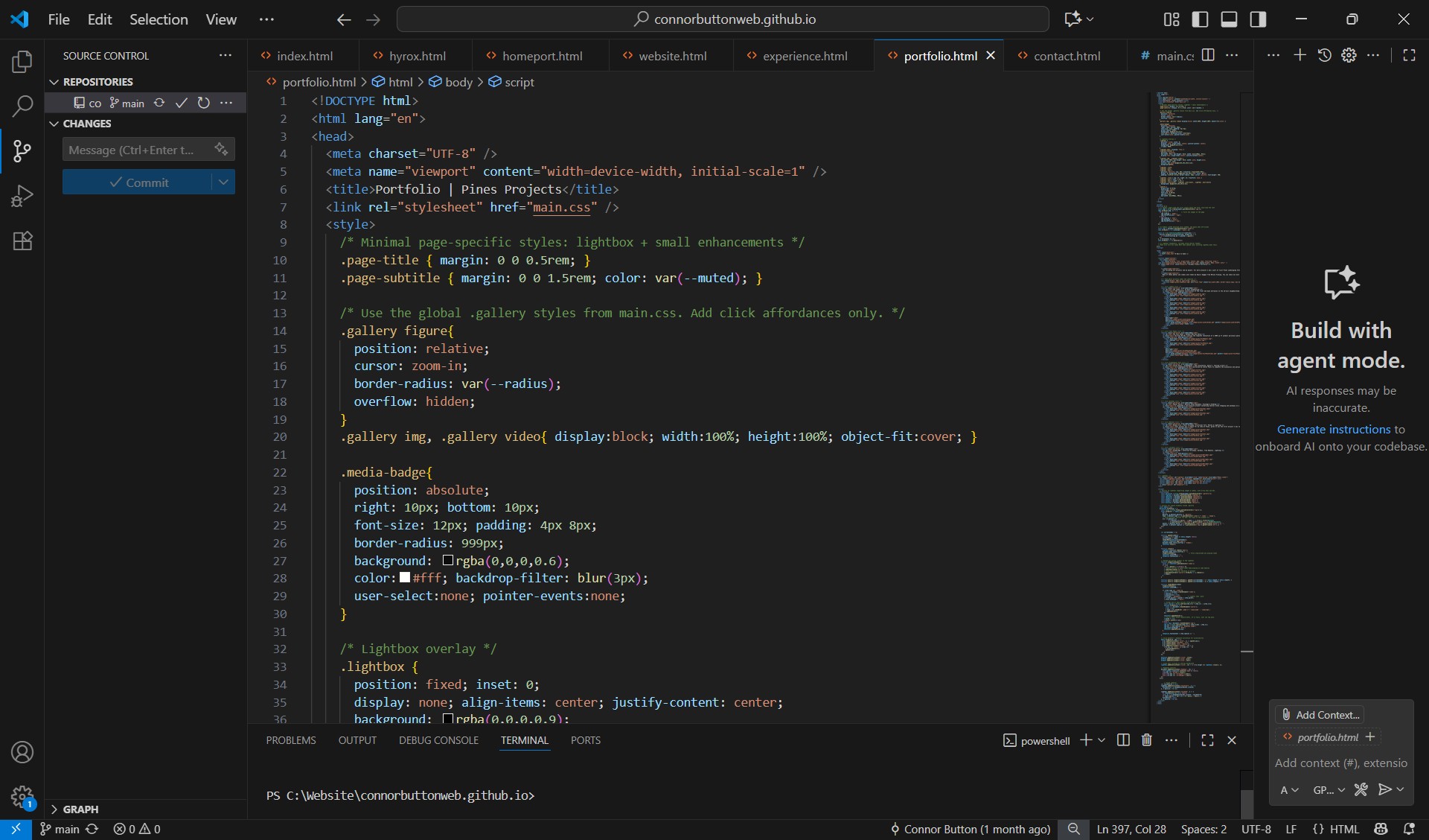Toggle the primary sidebar visibility
This screenshot has height=840, width=1429.
(x=1201, y=19)
